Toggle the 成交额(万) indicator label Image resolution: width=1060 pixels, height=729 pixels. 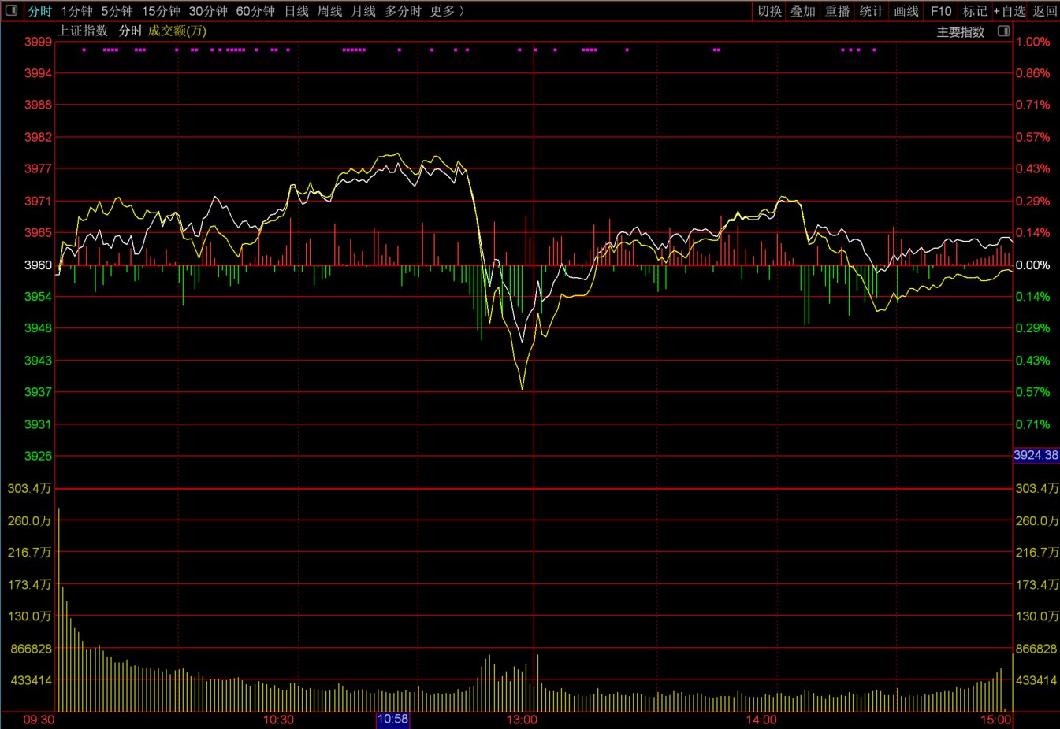[x=177, y=31]
